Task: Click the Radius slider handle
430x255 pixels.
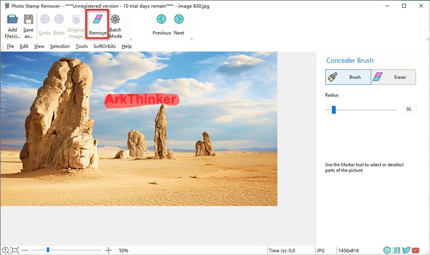Action: 333,110
